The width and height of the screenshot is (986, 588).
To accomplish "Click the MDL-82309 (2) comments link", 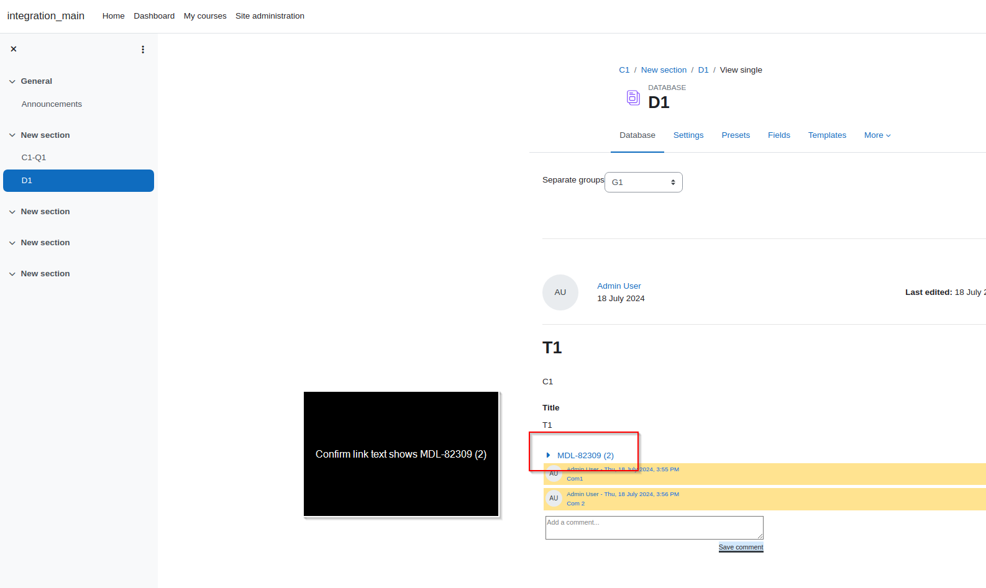I will [585, 456].
